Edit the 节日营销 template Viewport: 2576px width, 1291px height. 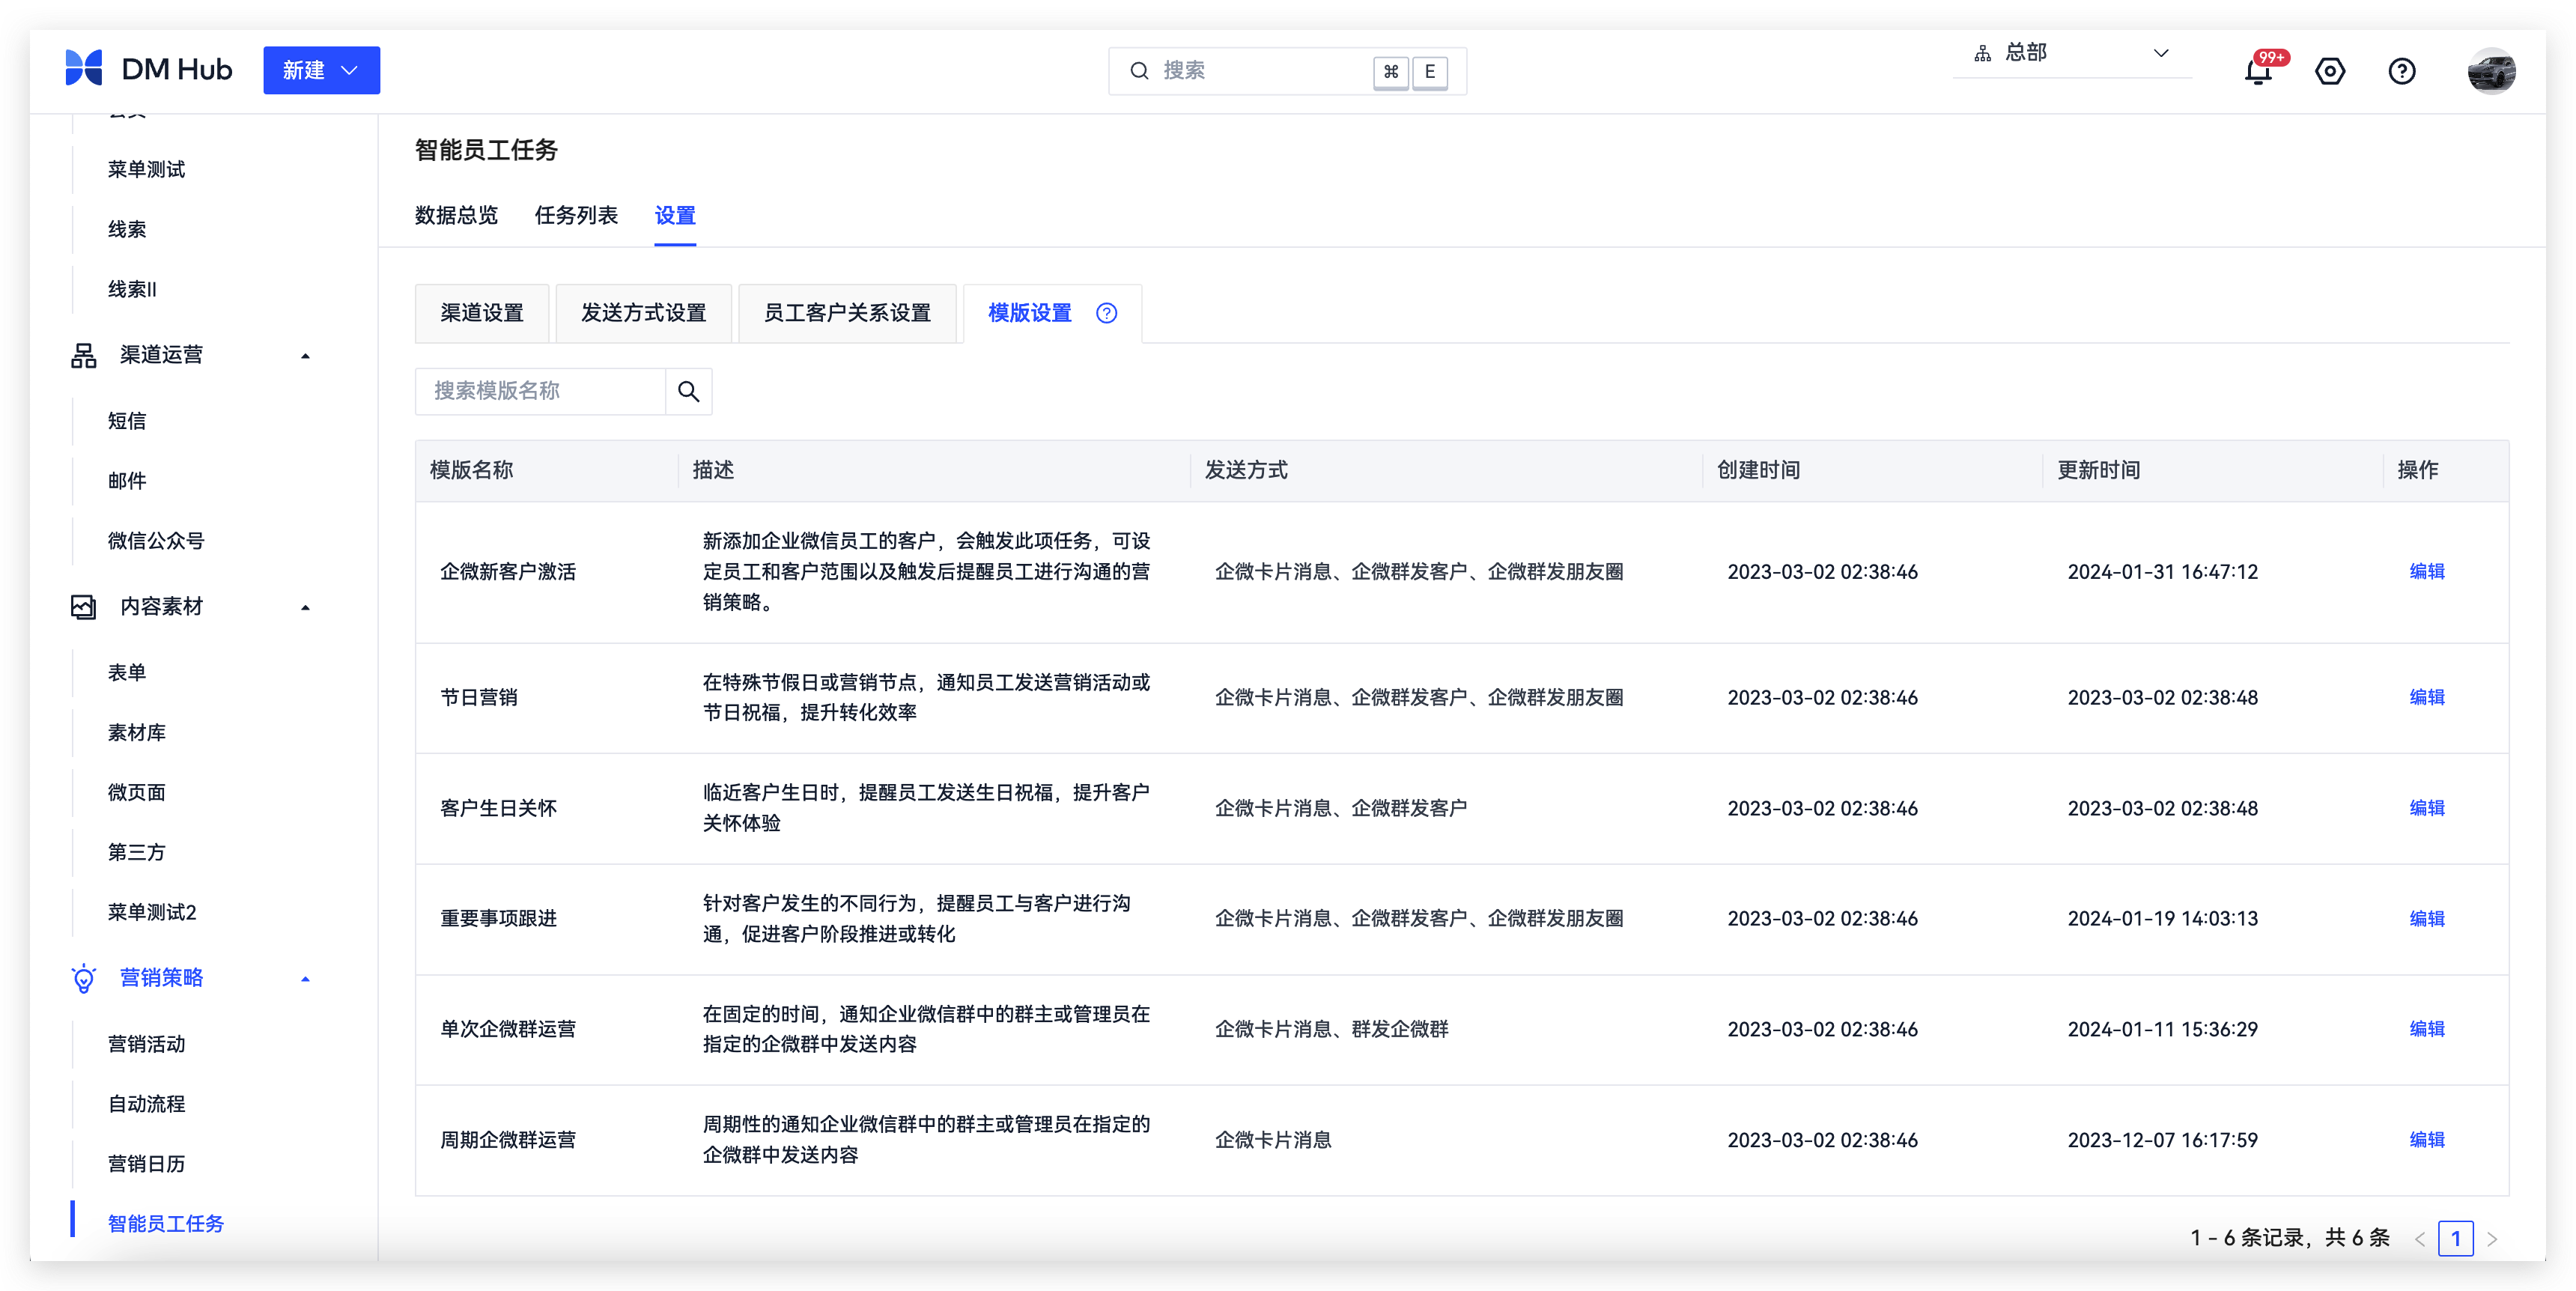[x=2426, y=697]
